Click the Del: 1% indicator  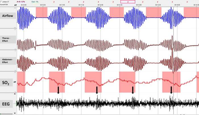click(35, 2)
